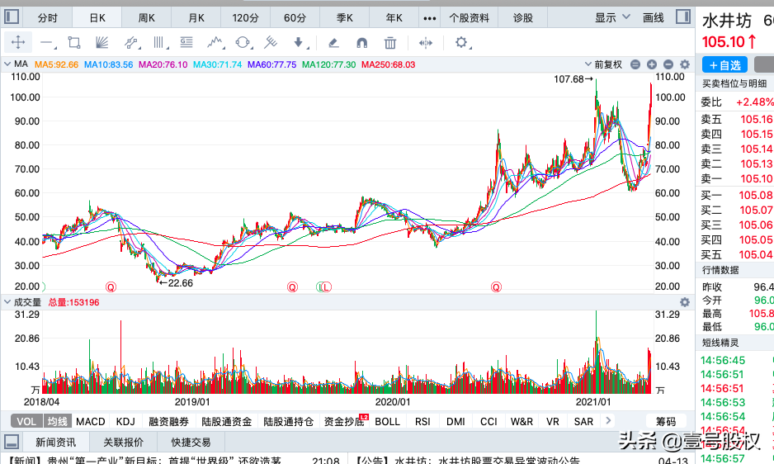Open the 前复权 adjustment dropdown
This screenshot has height=464, width=774.
603,64
